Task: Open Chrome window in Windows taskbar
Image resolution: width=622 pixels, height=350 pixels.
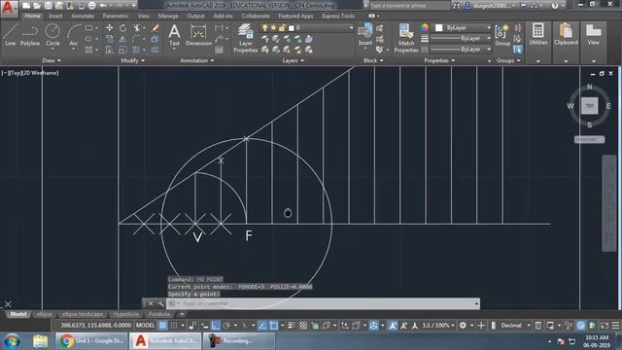Action: click(91, 341)
